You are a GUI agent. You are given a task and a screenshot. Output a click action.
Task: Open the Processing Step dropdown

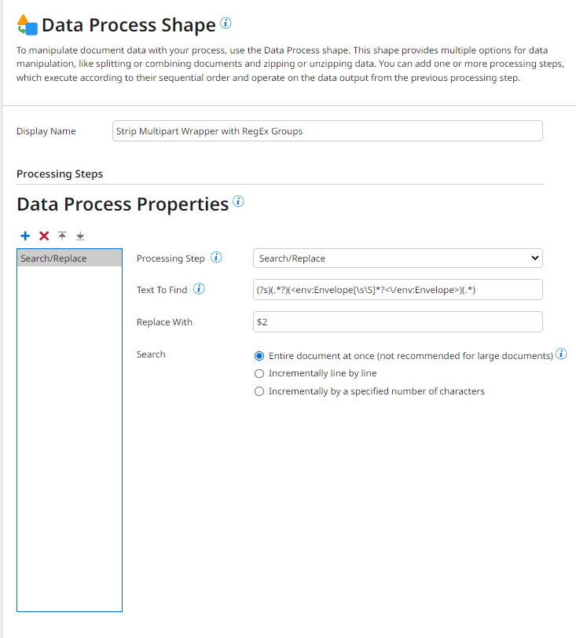pyautogui.click(x=398, y=258)
